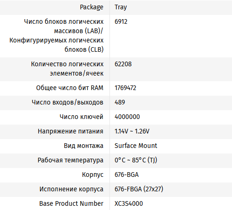Click the 'Число ключей' label
This screenshot has width=232, height=210.
[82, 117]
